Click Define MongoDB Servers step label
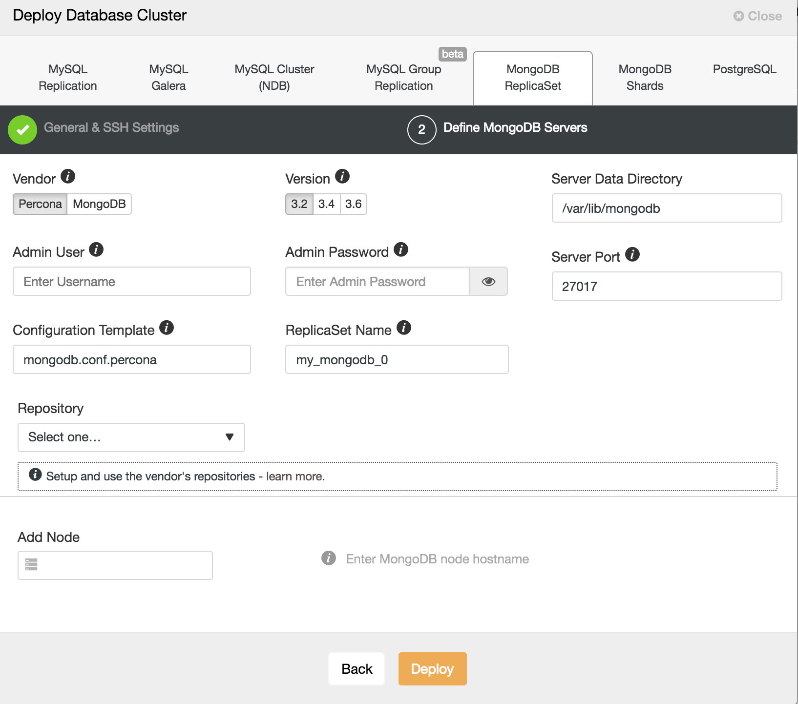This screenshot has width=798, height=704. pos(515,128)
